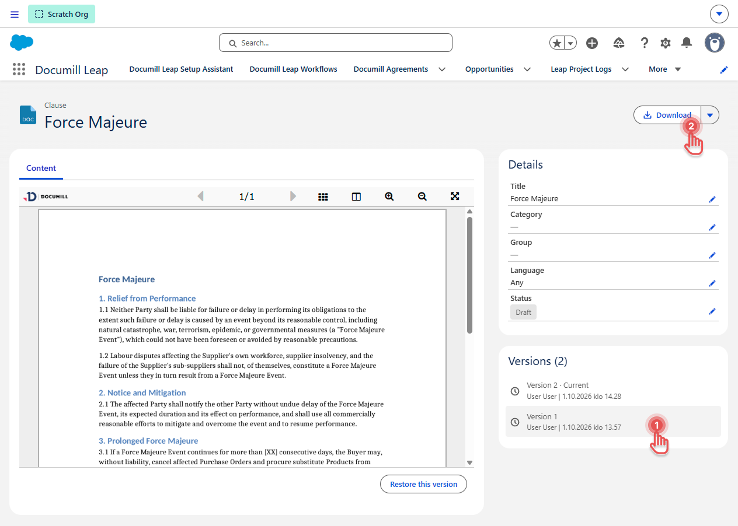Open the Trailhead guidance icon
The width and height of the screenshot is (738, 526).
tap(619, 43)
